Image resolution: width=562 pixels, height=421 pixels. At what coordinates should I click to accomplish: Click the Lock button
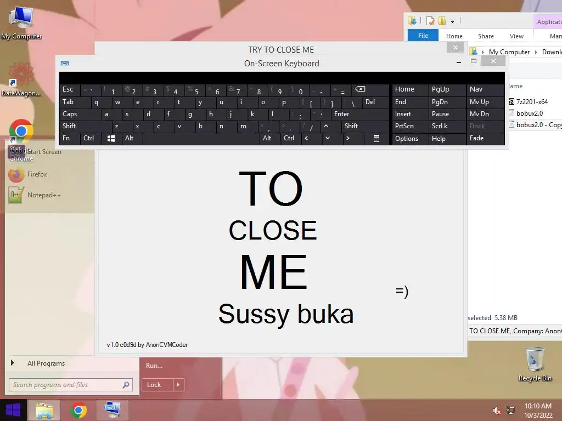tap(157, 385)
